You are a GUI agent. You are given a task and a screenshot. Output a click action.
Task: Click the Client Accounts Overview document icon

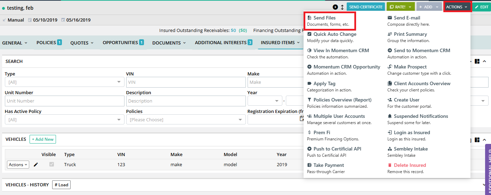click(x=390, y=83)
